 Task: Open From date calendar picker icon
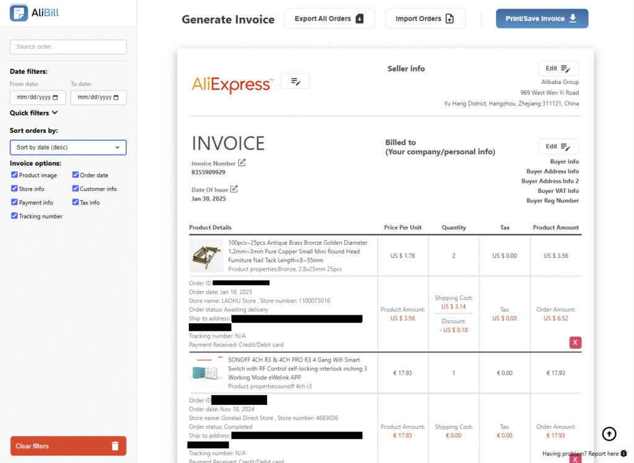click(55, 97)
